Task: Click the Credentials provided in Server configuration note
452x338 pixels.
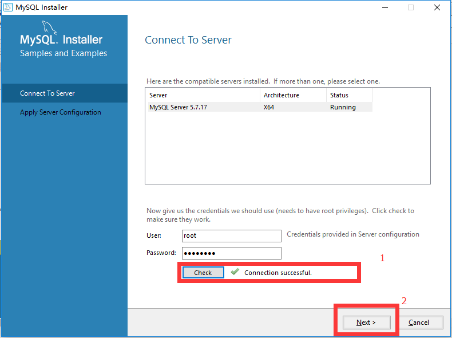Action: [x=353, y=234]
